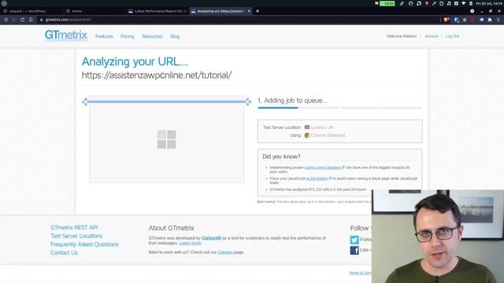Click the 'Chrome (Desktop)' text
The image size is (504, 283).
pyautogui.click(x=328, y=135)
